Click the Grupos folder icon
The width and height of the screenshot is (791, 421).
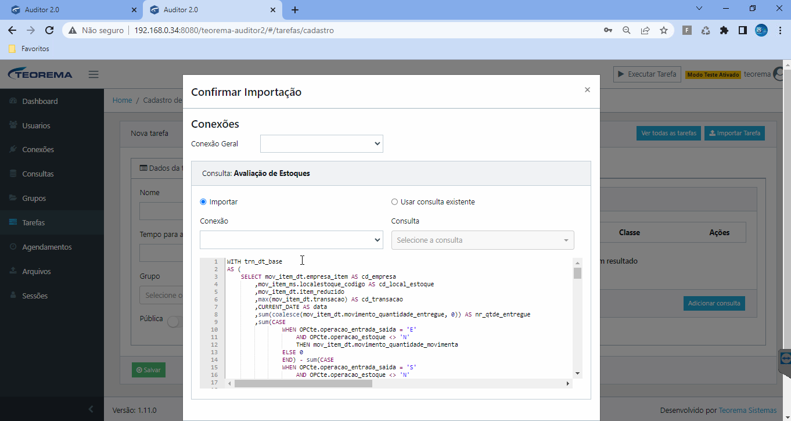(x=13, y=199)
